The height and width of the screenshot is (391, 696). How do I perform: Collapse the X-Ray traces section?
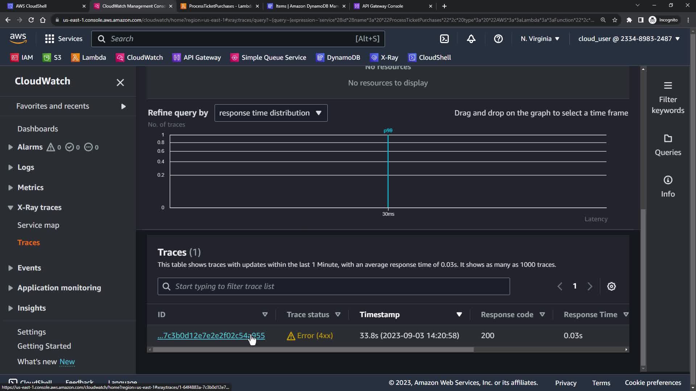pyautogui.click(x=11, y=207)
